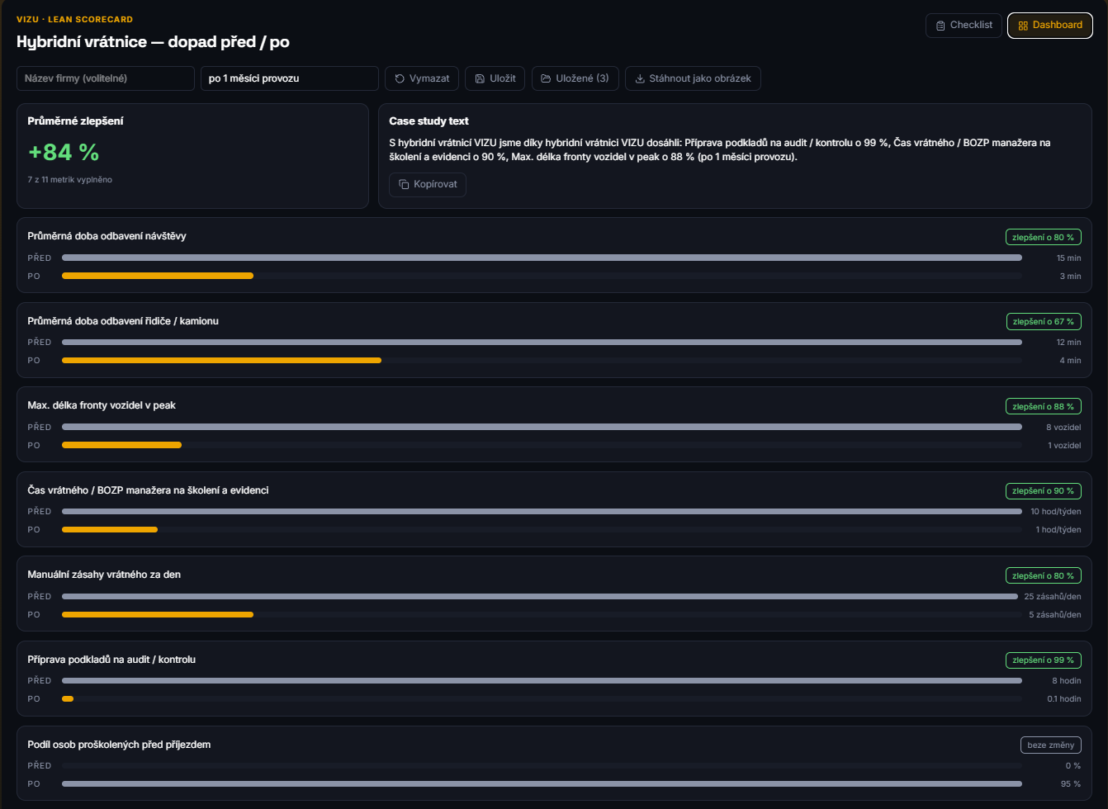1108x809 pixels.
Task: Switch to the Checklist tab
Action: 964,26
